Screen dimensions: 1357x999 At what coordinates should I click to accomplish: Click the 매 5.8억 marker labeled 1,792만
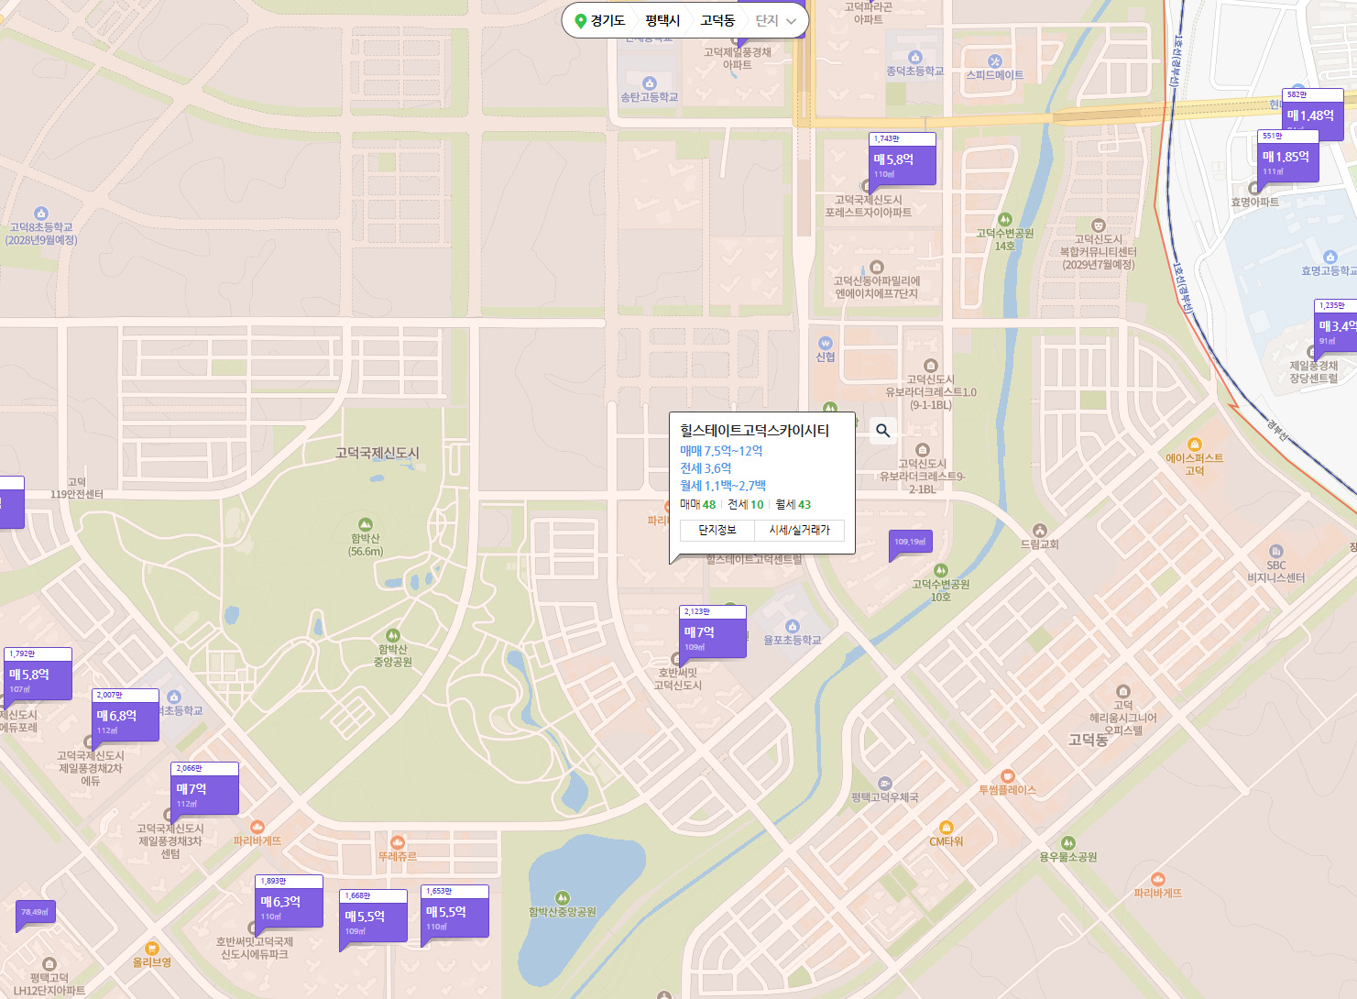coord(38,674)
